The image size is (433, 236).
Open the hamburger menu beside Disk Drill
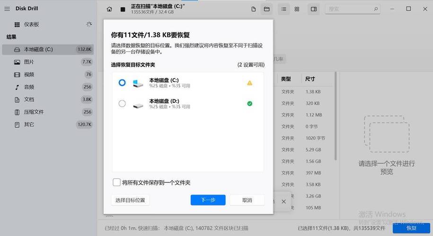pyautogui.click(x=7, y=9)
